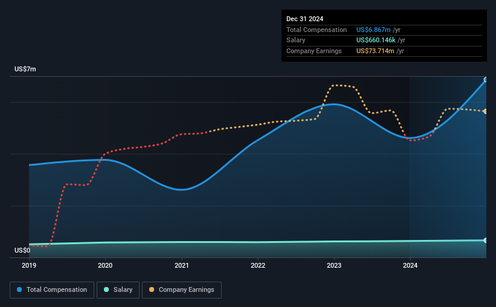Click the Company Earnings tooltip row label

coord(314,51)
